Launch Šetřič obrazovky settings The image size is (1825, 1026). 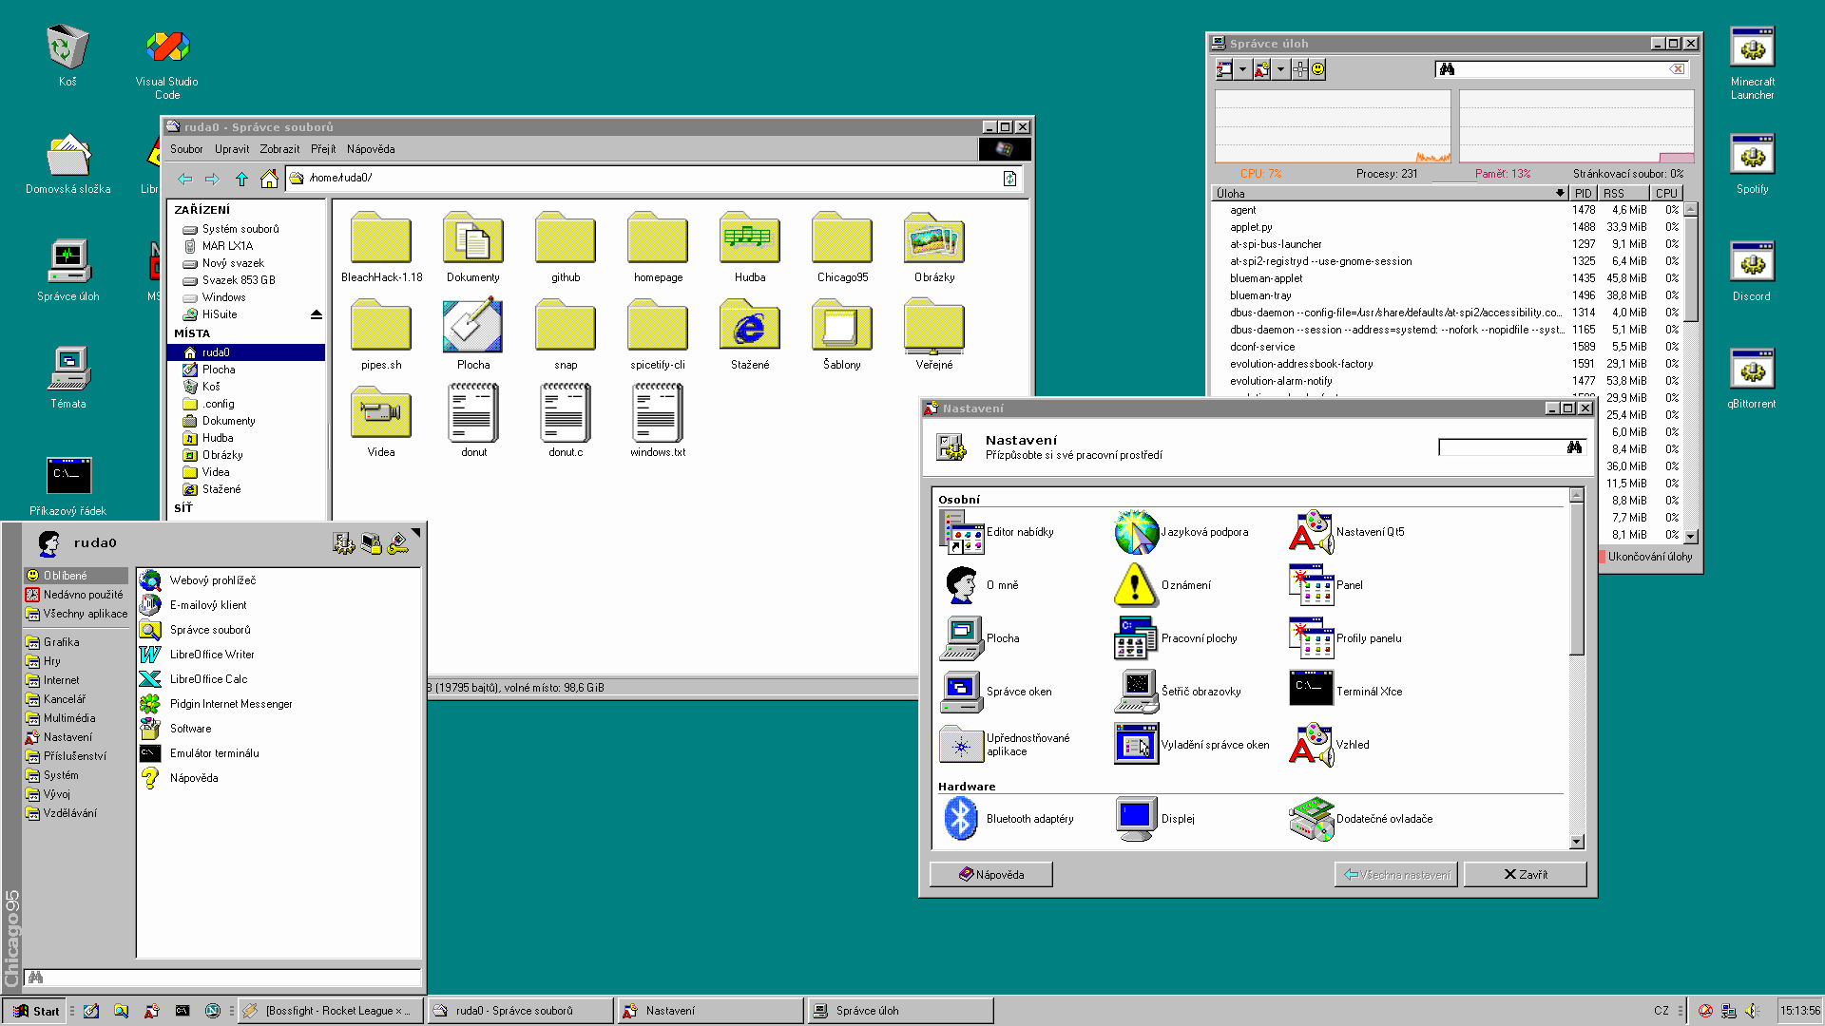click(1136, 692)
